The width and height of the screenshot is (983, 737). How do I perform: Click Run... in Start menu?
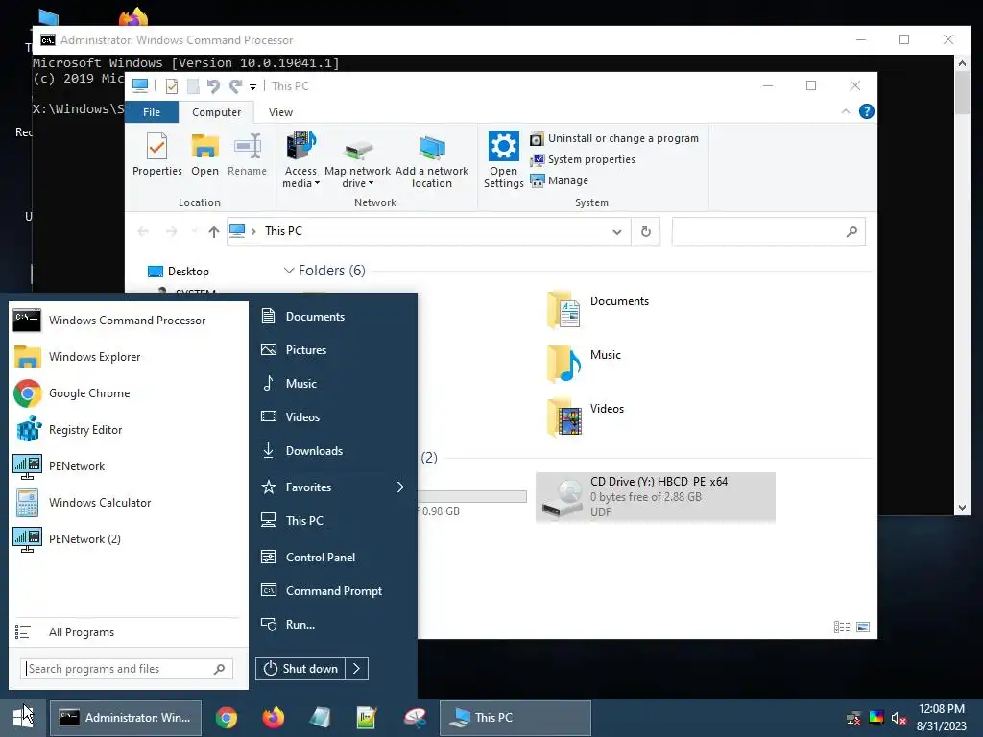click(334, 624)
